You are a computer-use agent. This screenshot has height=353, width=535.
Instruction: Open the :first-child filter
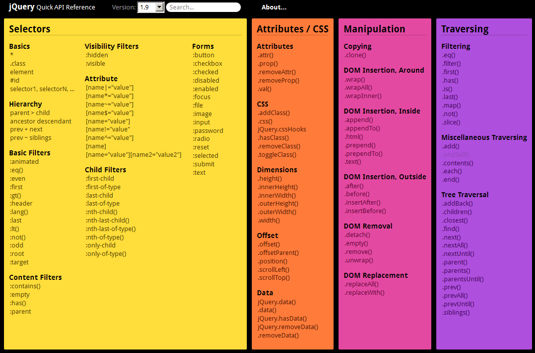tap(100, 179)
